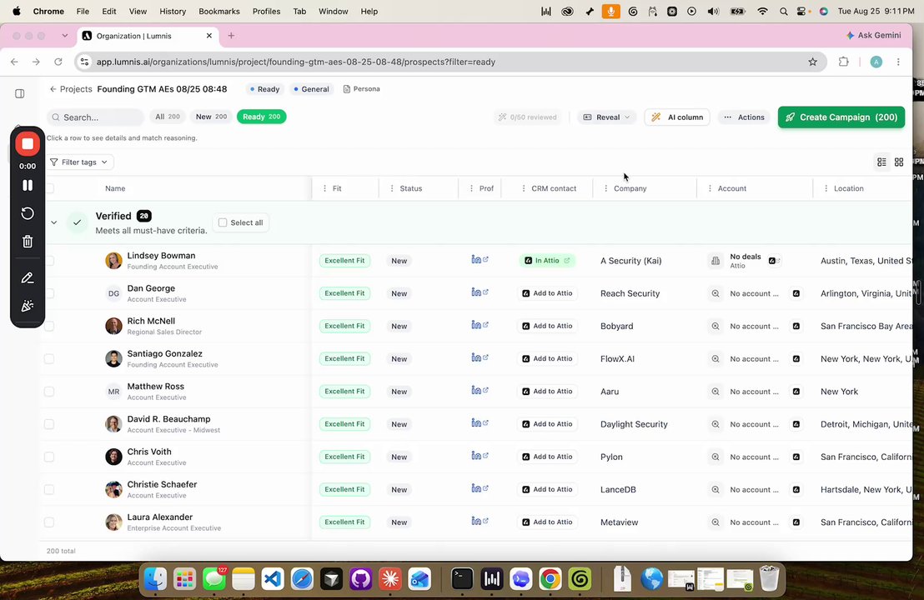
Task: Check the table header select checkbox
Action: 49,188
